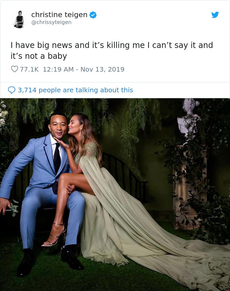
Task: Click the Twitter logo to visit Twitter
Action: (215, 15)
